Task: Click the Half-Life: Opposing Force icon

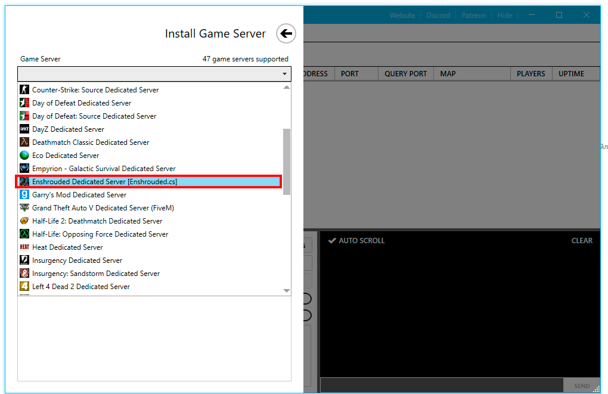Action: (24, 234)
